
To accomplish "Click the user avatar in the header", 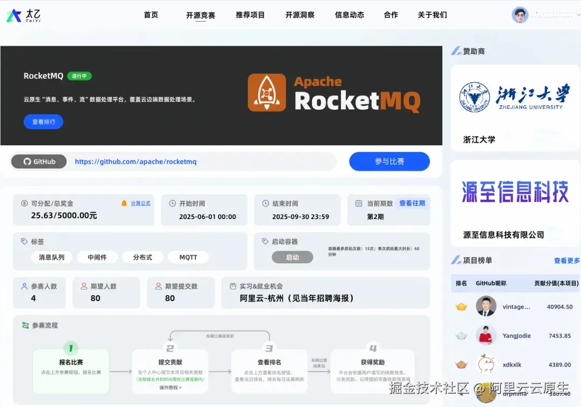I will 520,15.
